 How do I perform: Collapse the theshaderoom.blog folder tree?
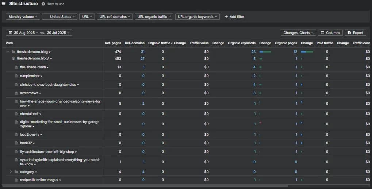(x=8, y=52)
